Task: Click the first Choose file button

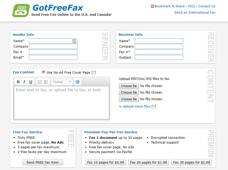Action: (129, 86)
